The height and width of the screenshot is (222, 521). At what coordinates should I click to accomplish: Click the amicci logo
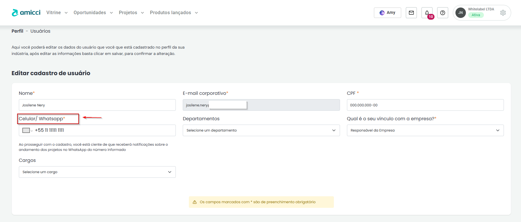pyautogui.click(x=26, y=13)
